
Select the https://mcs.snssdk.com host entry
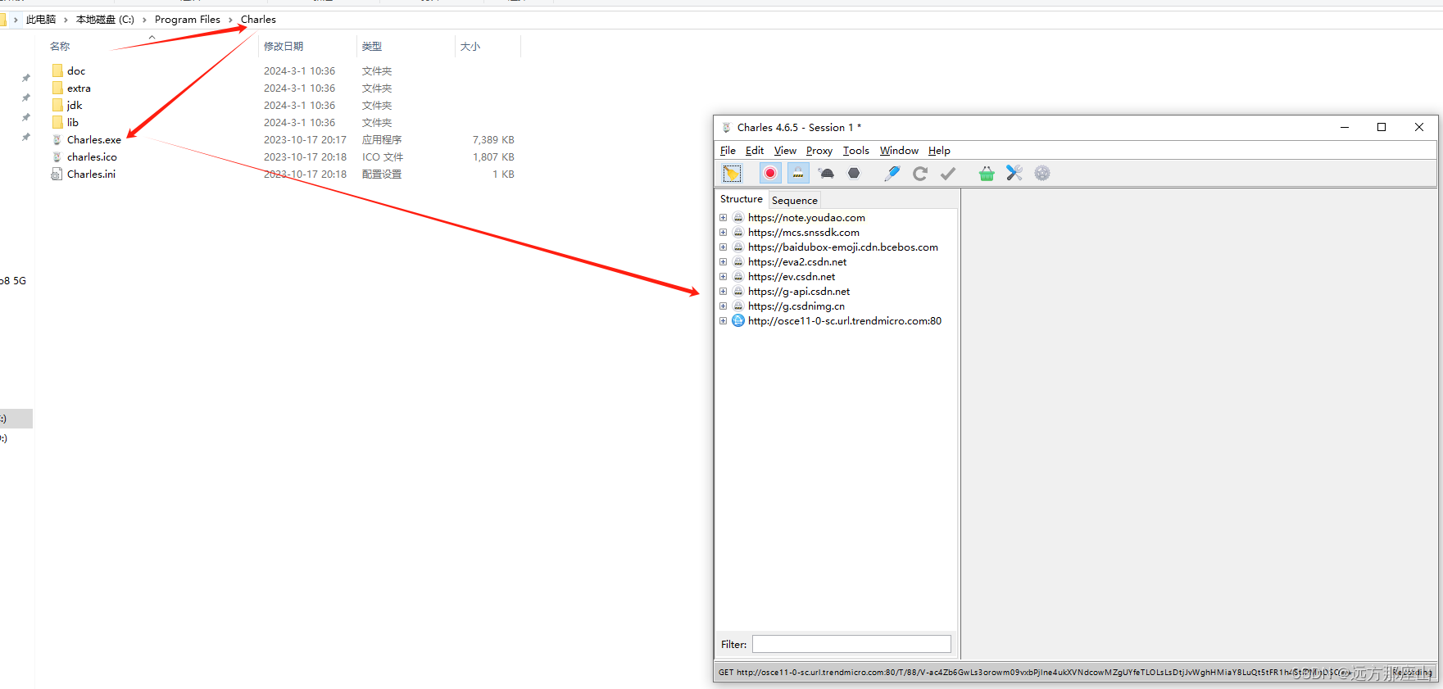[x=804, y=233]
